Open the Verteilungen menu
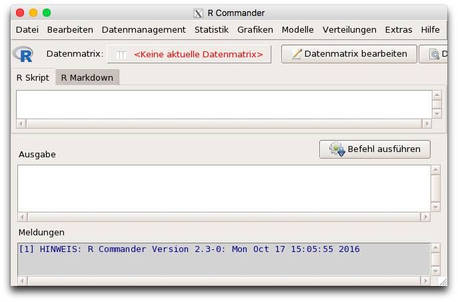This screenshot has width=458, height=302. pyautogui.click(x=349, y=30)
